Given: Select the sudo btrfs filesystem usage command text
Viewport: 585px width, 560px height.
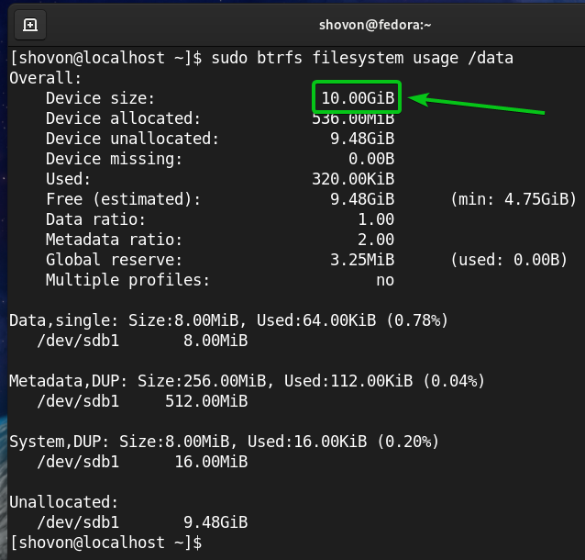Looking at the screenshot, I should pos(362,58).
